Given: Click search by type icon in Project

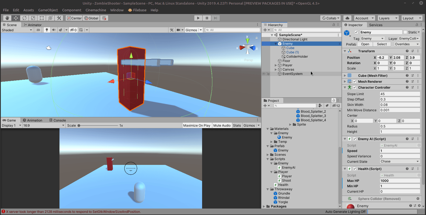Looking at the screenshot, I should [x=320, y=106].
